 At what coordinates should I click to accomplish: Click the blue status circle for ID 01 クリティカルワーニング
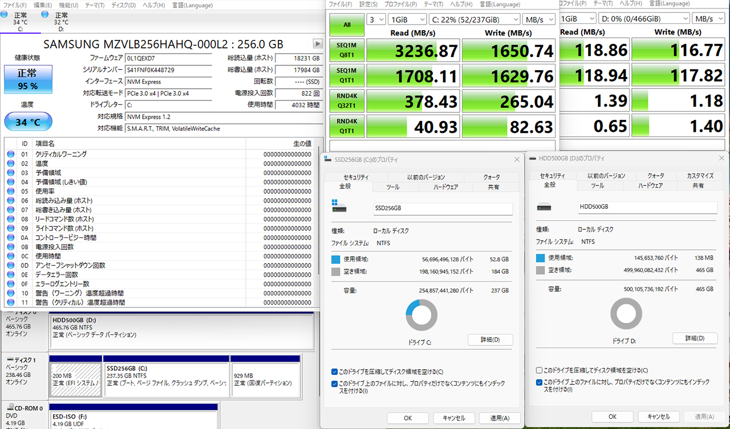[x=10, y=154]
